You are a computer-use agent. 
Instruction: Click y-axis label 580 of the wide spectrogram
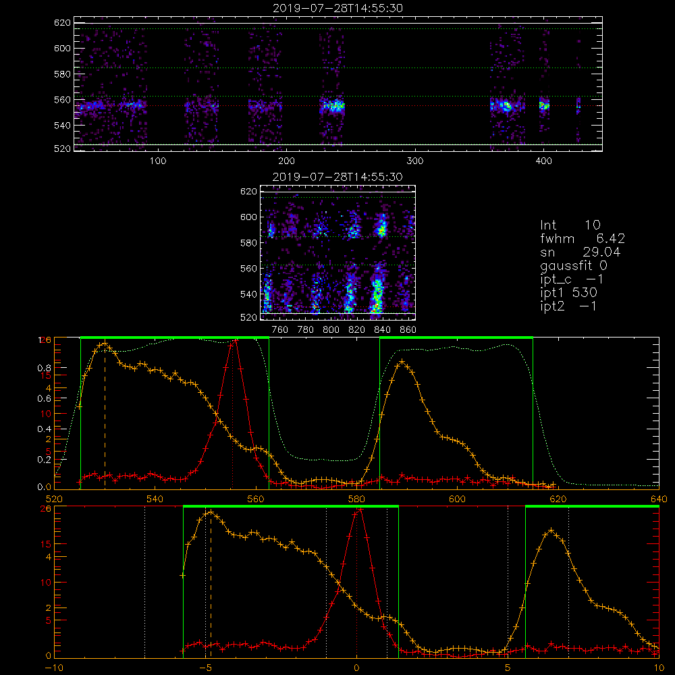62,74
